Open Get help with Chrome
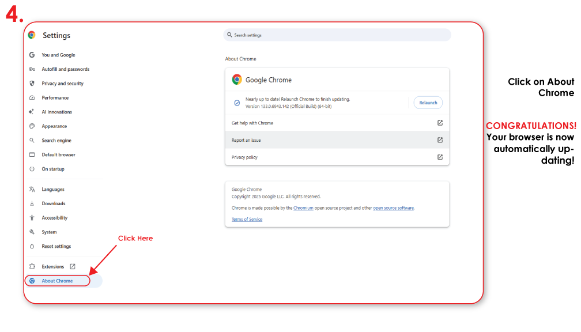 click(337, 123)
